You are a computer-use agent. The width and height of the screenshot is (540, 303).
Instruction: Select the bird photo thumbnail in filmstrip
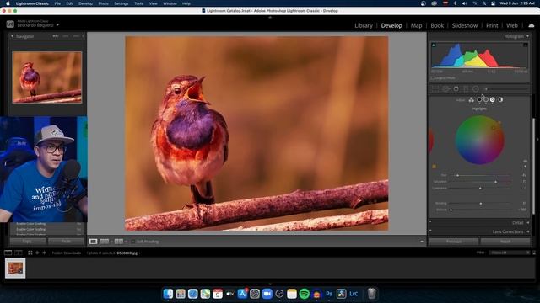pyautogui.click(x=15, y=268)
